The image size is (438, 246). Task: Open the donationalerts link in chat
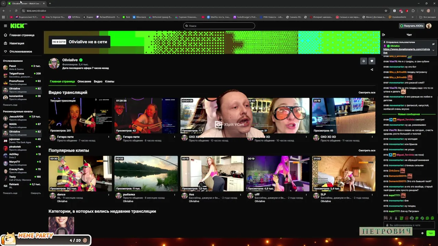[407, 51]
